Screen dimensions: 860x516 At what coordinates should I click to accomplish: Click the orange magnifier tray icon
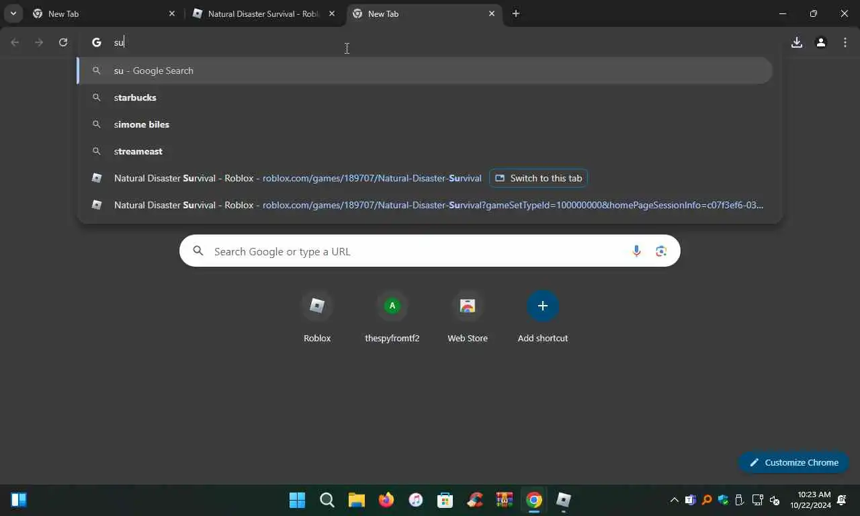707,500
